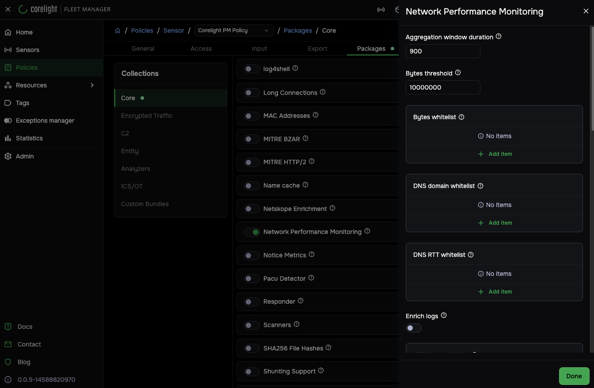Close the sidebar with X icon
594x388 pixels.
tap(8, 9)
